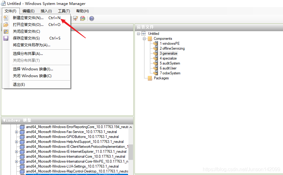The height and width of the screenshot is (175, 283).
Task: Click the cube icon of LUA-Settings component
Action: pos(22,166)
